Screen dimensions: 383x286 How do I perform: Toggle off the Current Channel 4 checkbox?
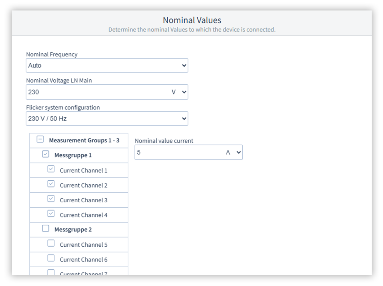(x=51, y=214)
